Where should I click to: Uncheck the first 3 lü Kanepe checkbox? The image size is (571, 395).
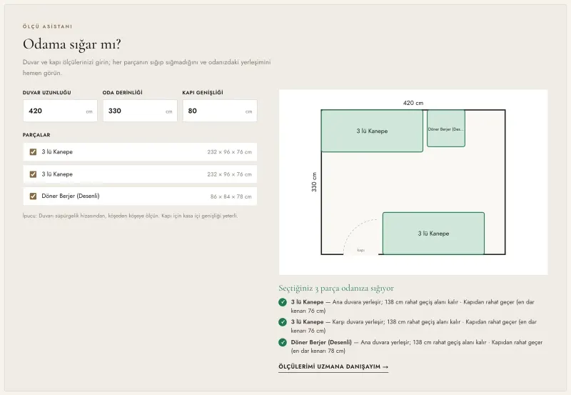point(33,152)
